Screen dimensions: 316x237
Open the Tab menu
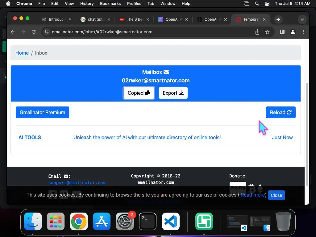151,4
